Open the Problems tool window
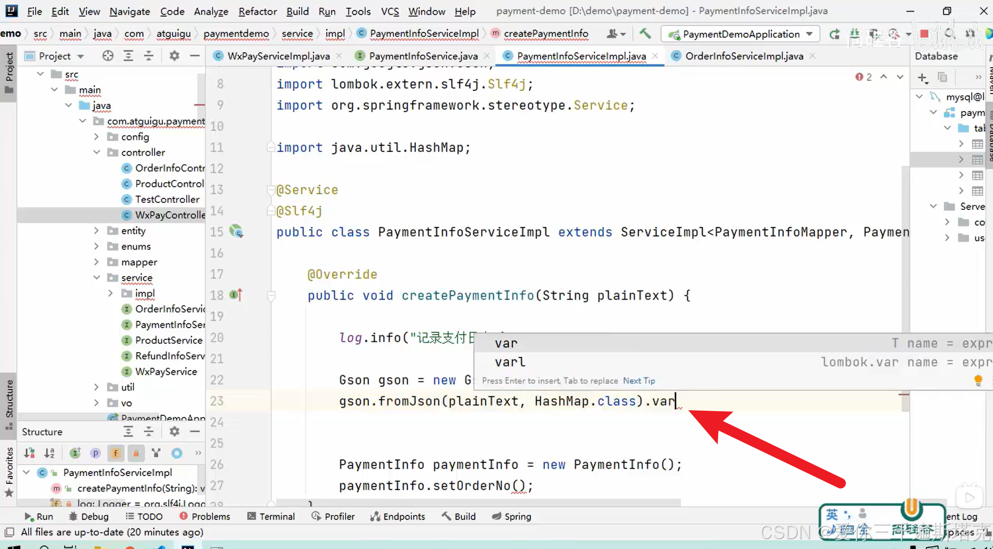Screen dimensions: 993x549 205,516
